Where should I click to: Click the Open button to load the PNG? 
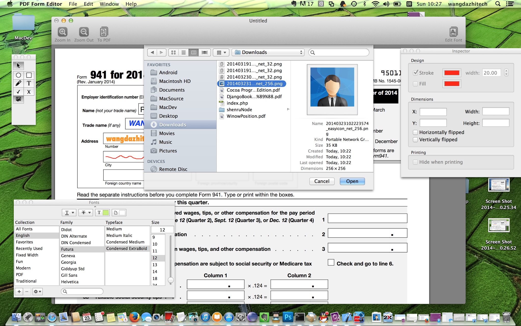pos(352,181)
